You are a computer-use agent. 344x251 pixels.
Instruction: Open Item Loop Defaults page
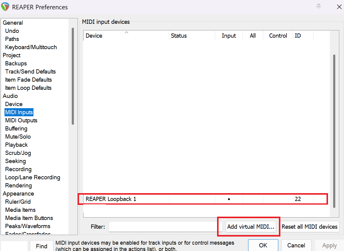(x=28, y=88)
